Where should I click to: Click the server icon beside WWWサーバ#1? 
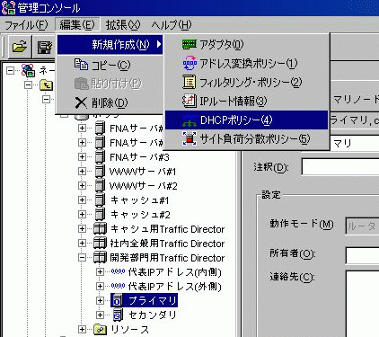tap(100, 171)
